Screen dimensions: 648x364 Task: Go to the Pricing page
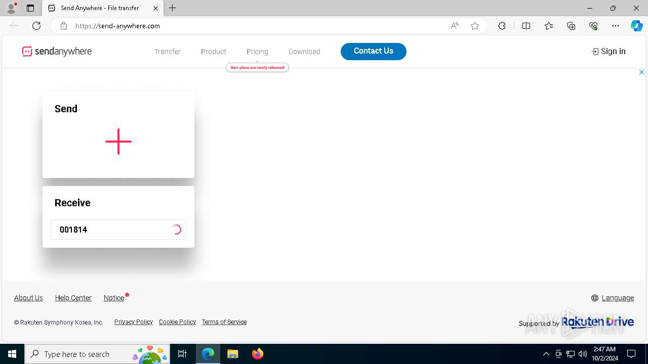tap(257, 52)
